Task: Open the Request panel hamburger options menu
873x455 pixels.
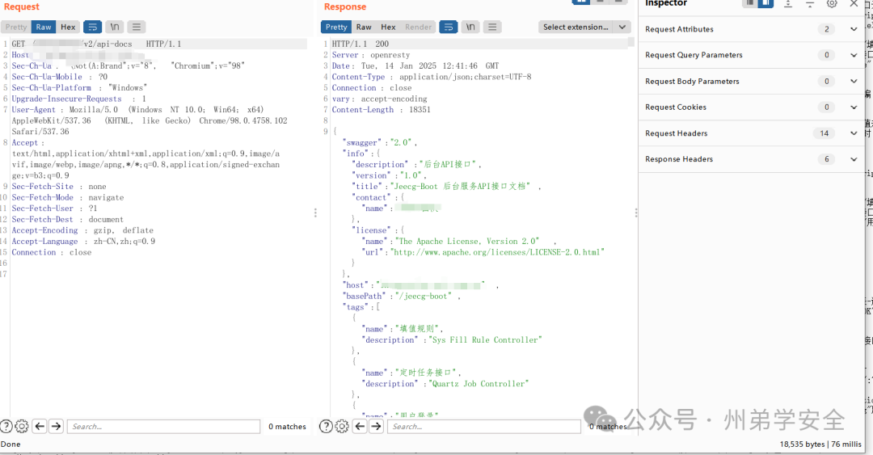Action: point(137,27)
